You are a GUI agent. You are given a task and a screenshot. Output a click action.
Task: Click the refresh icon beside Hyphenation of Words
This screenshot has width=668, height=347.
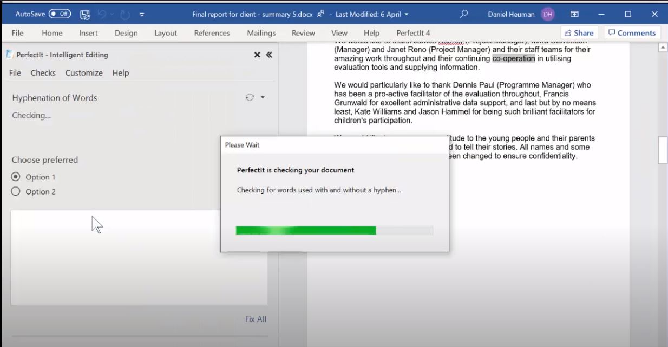250,97
